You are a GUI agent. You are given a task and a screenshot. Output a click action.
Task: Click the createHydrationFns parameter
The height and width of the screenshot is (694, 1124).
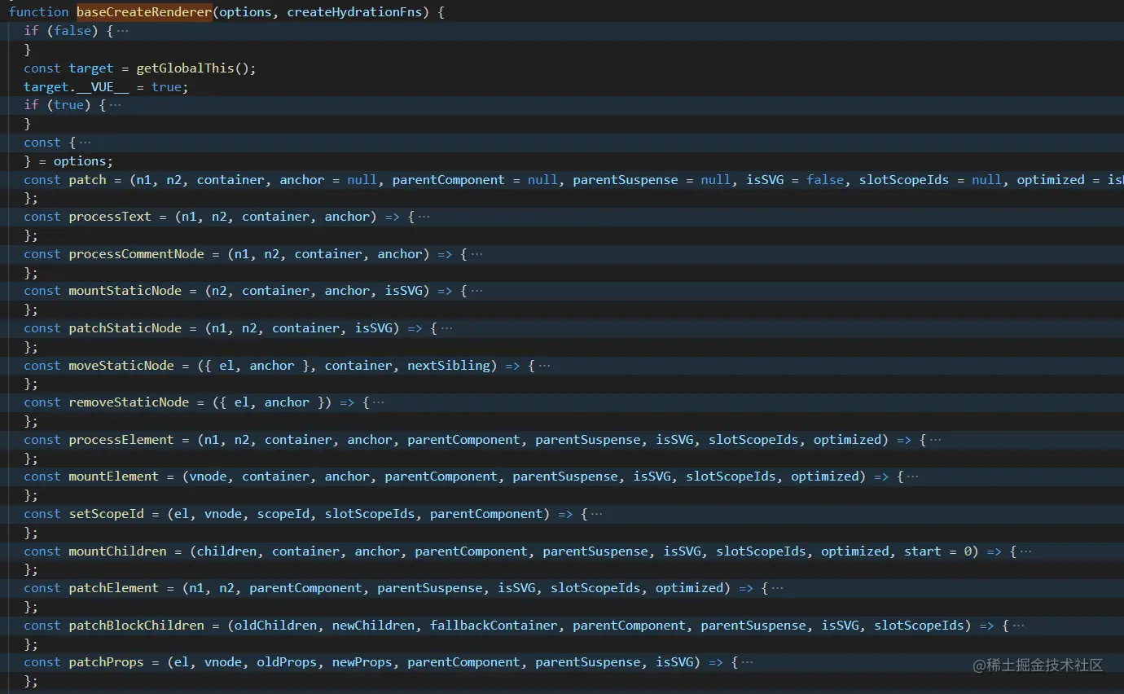(355, 12)
